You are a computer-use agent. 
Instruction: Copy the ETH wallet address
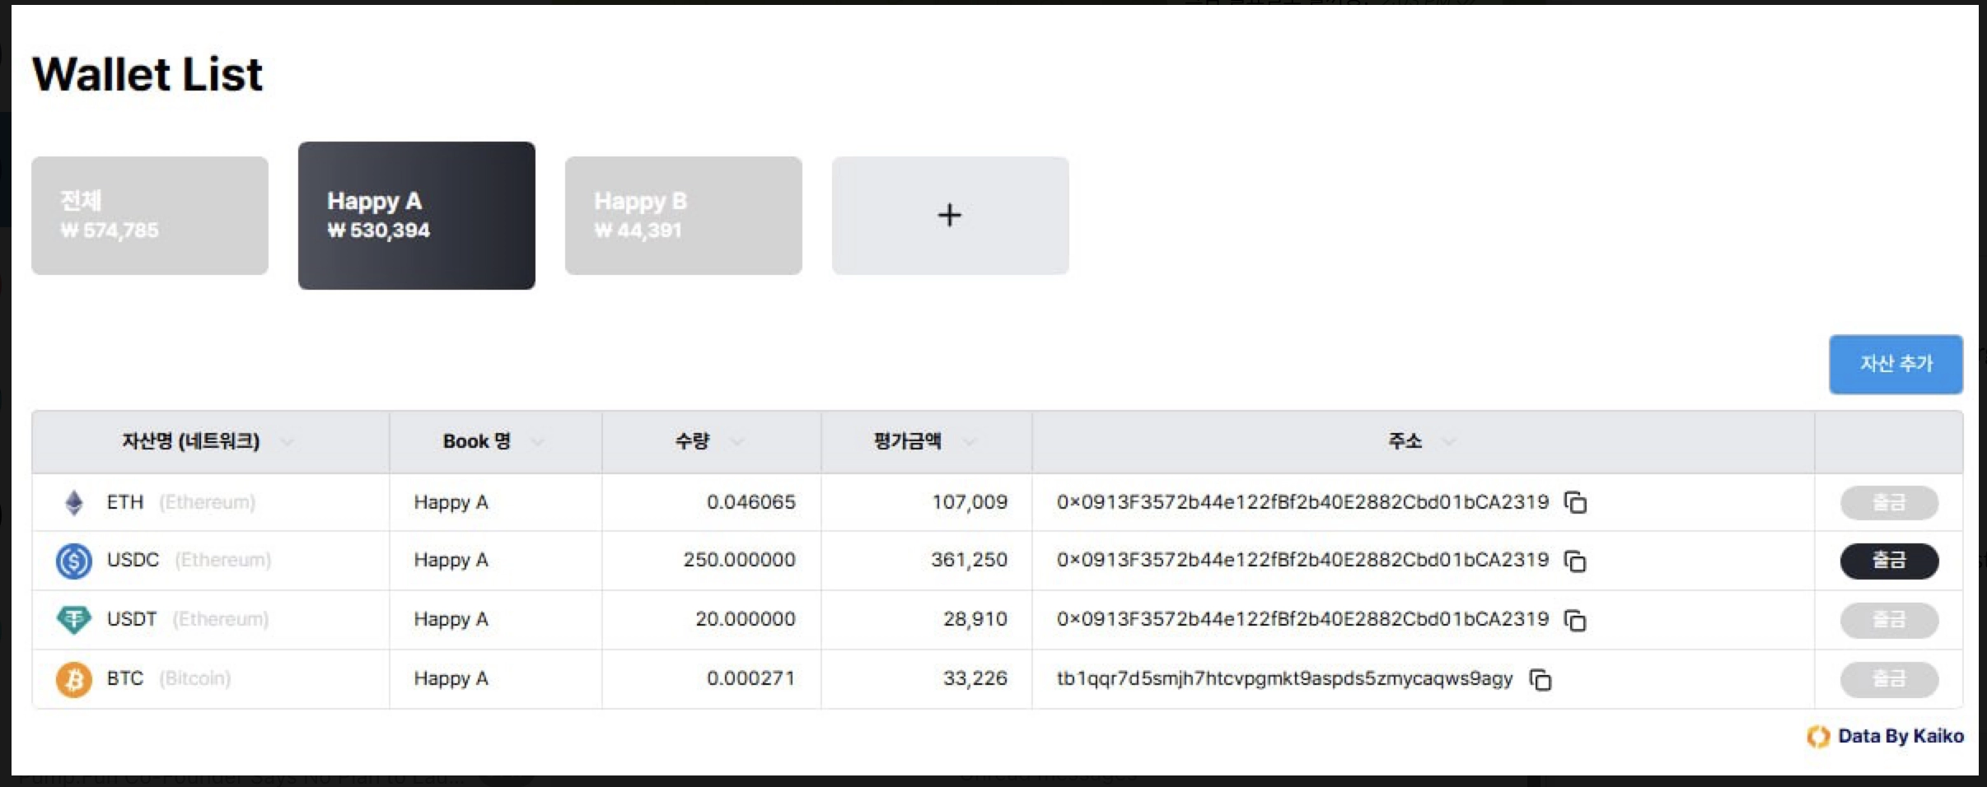pyautogui.click(x=1575, y=502)
